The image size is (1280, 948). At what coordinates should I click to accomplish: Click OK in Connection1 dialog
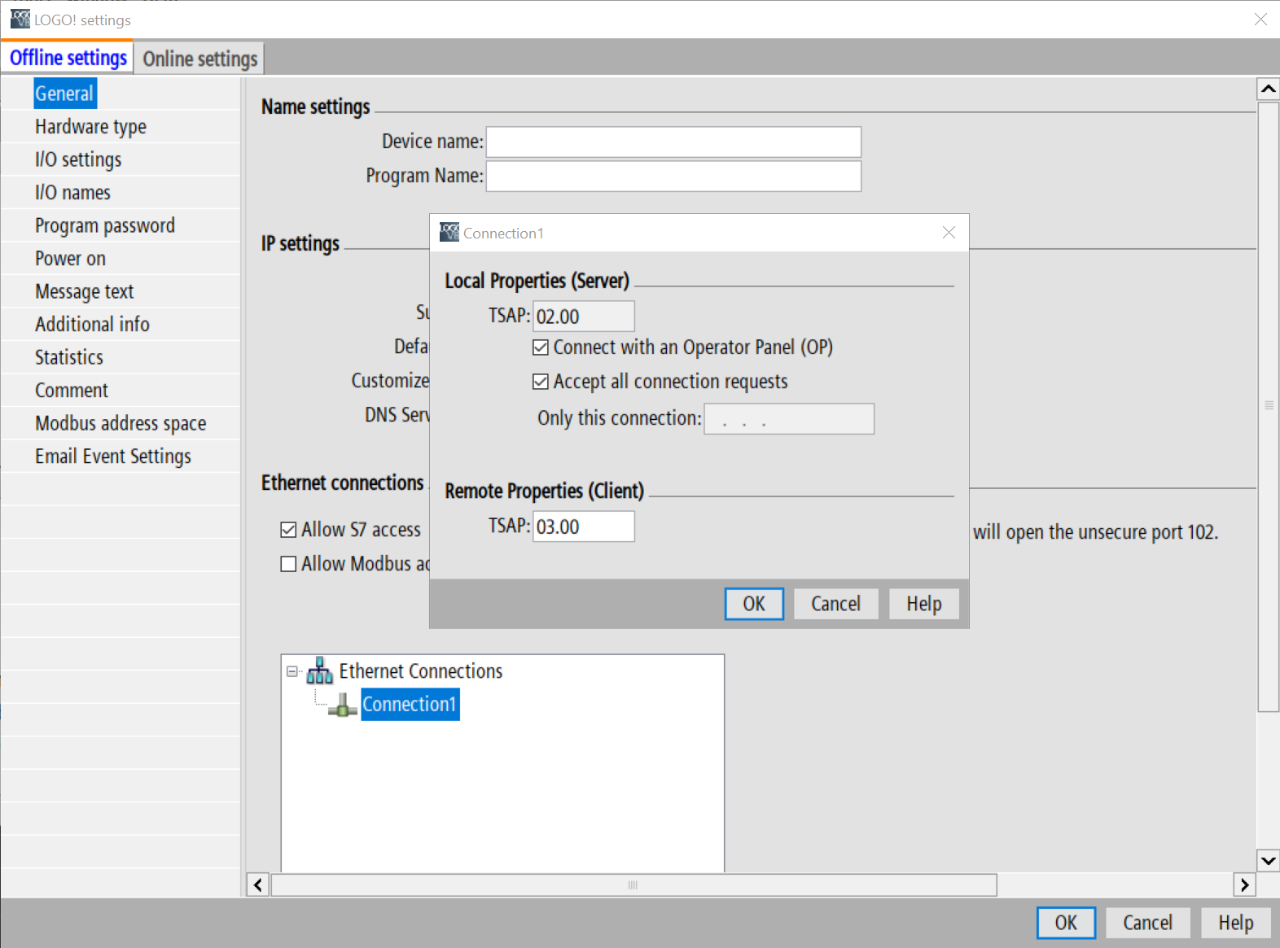coord(754,604)
